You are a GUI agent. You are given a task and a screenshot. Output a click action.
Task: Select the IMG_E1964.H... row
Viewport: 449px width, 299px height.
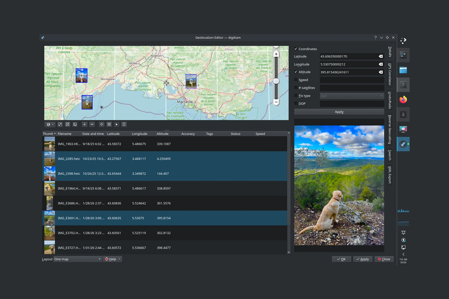[x=165, y=188]
